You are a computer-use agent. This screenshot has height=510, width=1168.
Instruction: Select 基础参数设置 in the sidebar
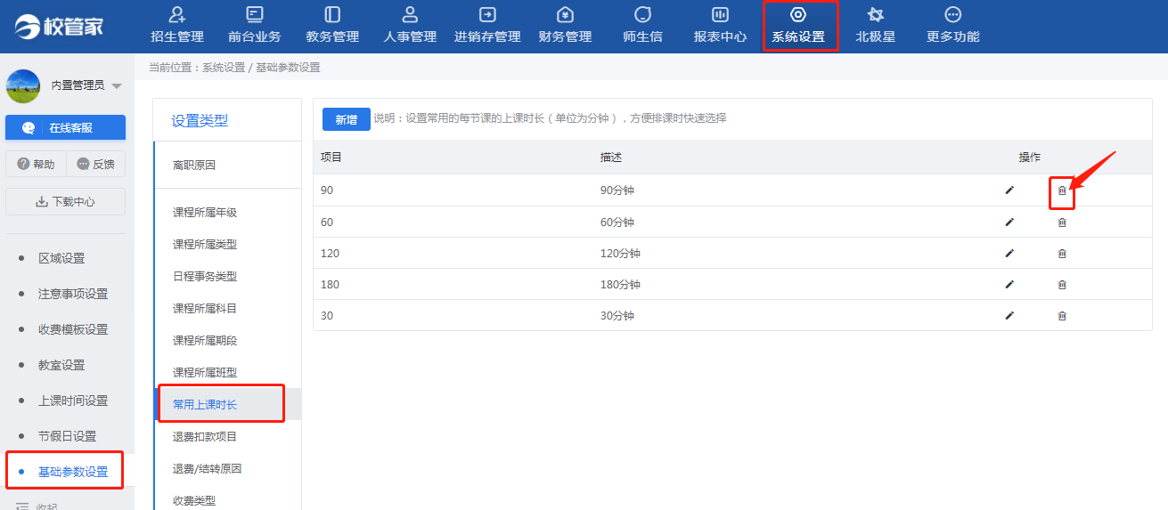(x=73, y=472)
